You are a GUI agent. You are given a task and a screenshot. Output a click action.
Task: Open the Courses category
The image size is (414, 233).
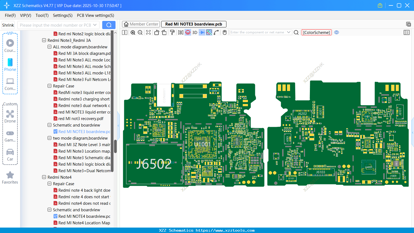click(10, 46)
